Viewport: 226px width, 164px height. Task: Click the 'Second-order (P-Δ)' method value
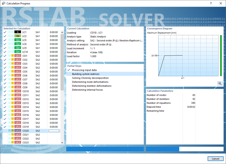(101, 44)
